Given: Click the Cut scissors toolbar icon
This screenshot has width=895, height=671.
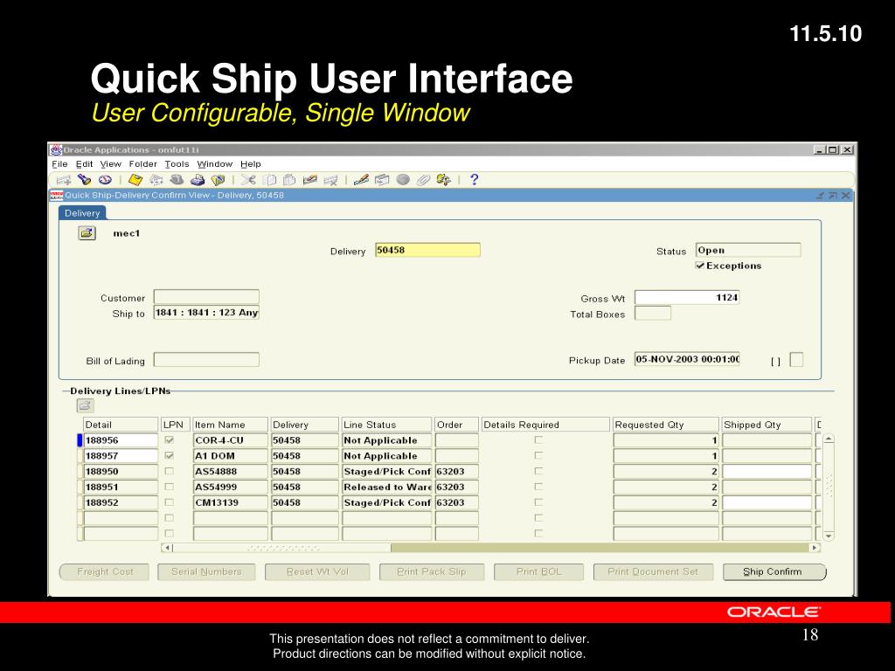Looking at the screenshot, I should click(x=248, y=180).
